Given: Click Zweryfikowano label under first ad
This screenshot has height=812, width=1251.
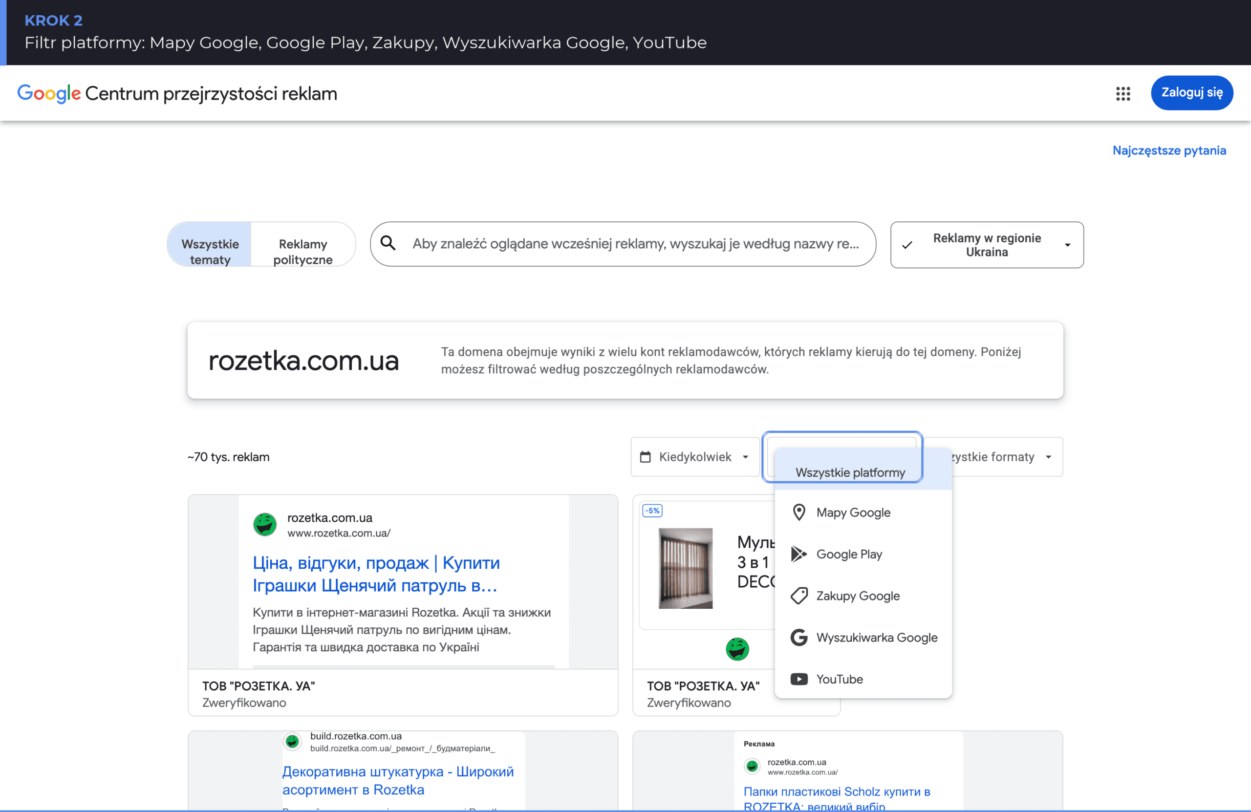Looking at the screenshot, I should 244,703.
